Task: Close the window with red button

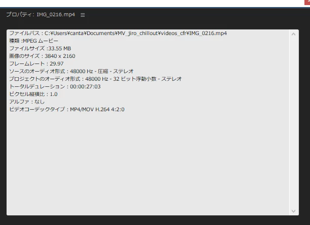Action: pos(307,2)
